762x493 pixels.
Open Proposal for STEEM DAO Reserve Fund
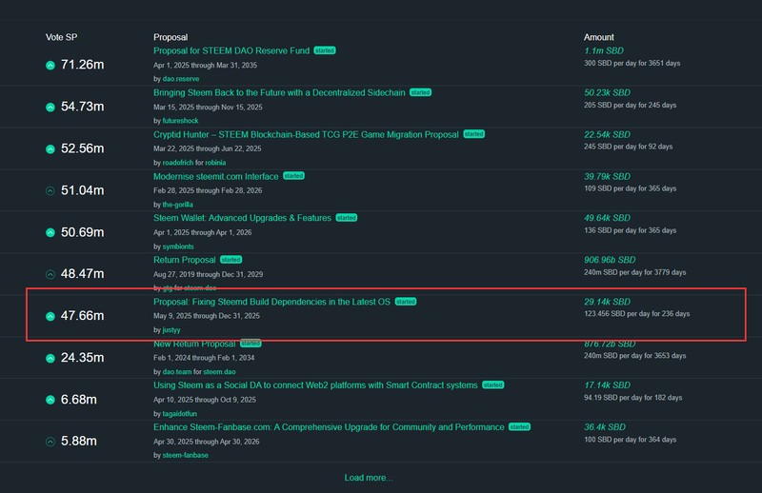[x=231, y=50]
